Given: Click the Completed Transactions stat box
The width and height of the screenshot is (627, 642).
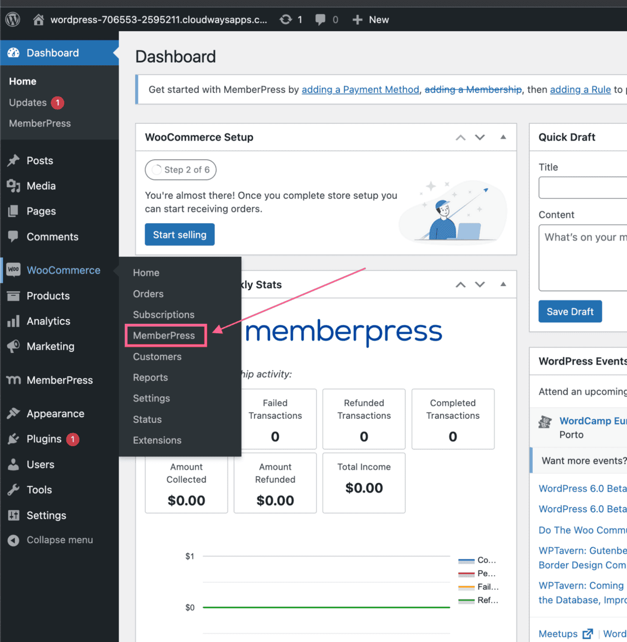Looking at the screenshot, I should tap(453, 419).
